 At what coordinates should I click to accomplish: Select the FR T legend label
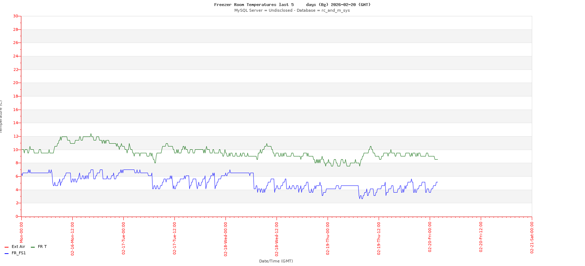pyautogui.click(x=42, y=247)
